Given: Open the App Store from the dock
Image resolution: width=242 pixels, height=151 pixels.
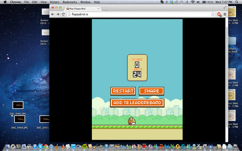Looking at the screenshot, I should click(35, 146).
